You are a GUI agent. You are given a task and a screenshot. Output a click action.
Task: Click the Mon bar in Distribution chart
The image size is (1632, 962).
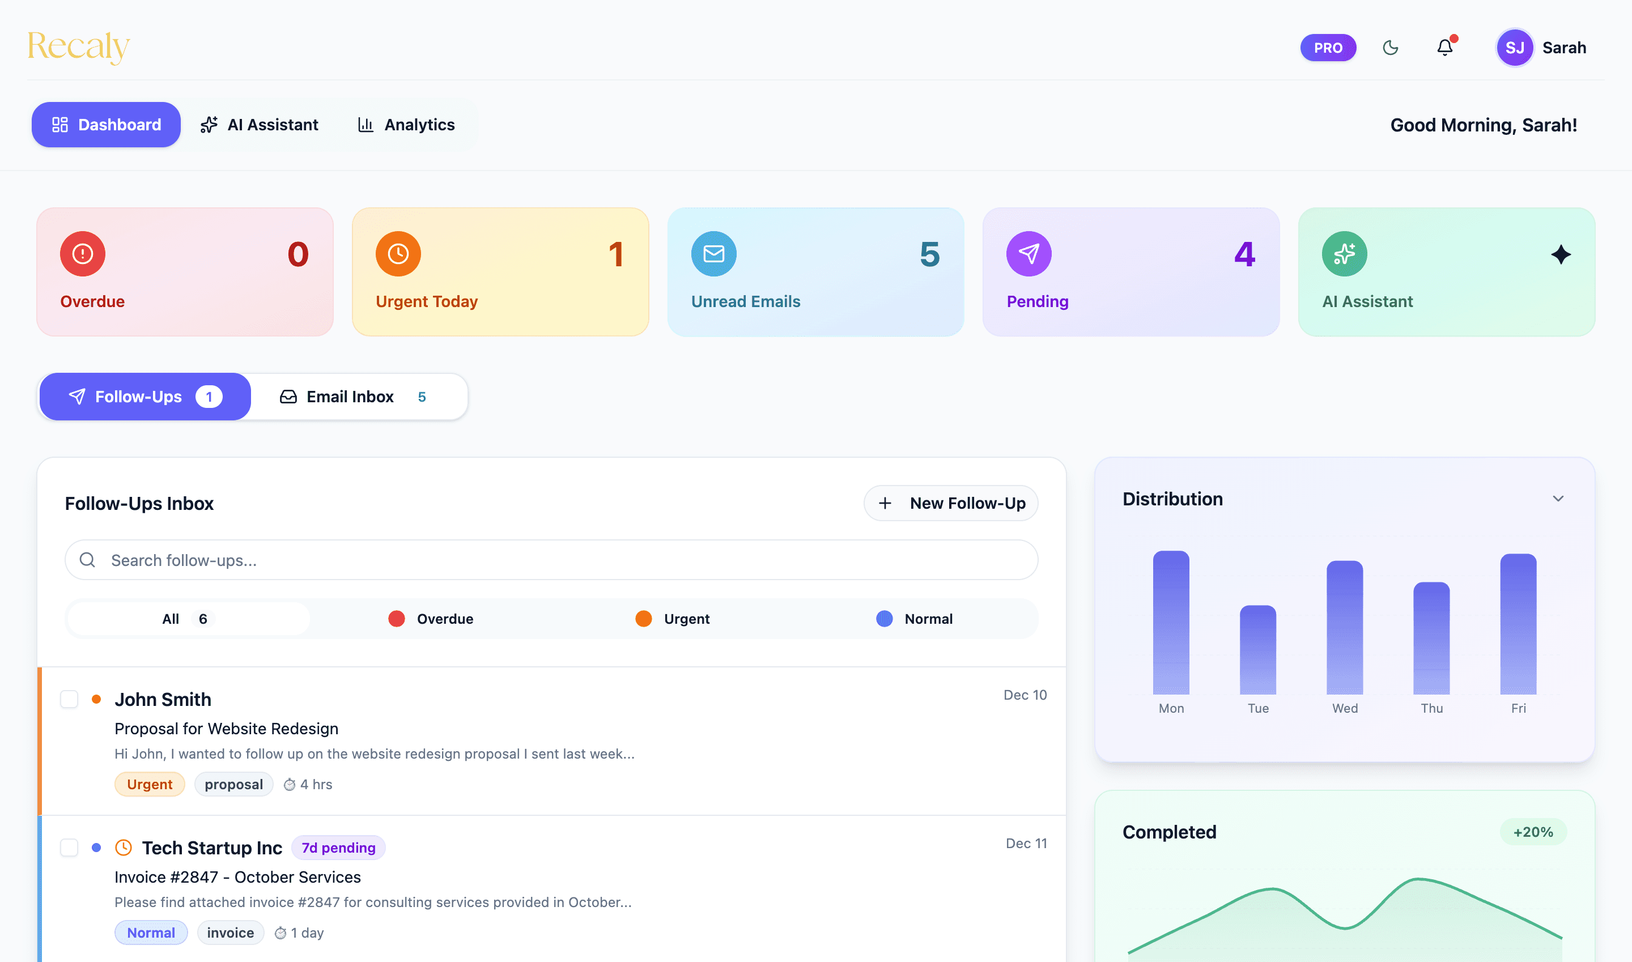[1171, 622]
